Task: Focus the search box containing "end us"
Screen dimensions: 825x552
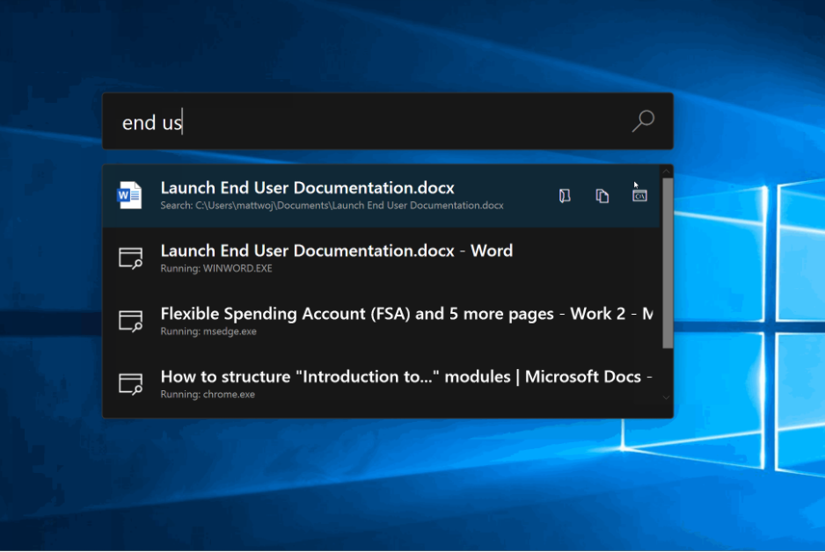Action: pos(388,121)
